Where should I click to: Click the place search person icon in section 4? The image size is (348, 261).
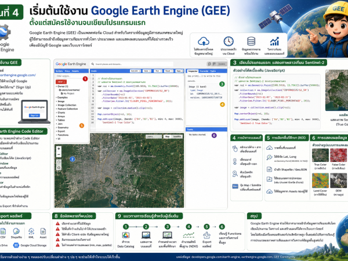pyautogui.click(x=235, y=173)
